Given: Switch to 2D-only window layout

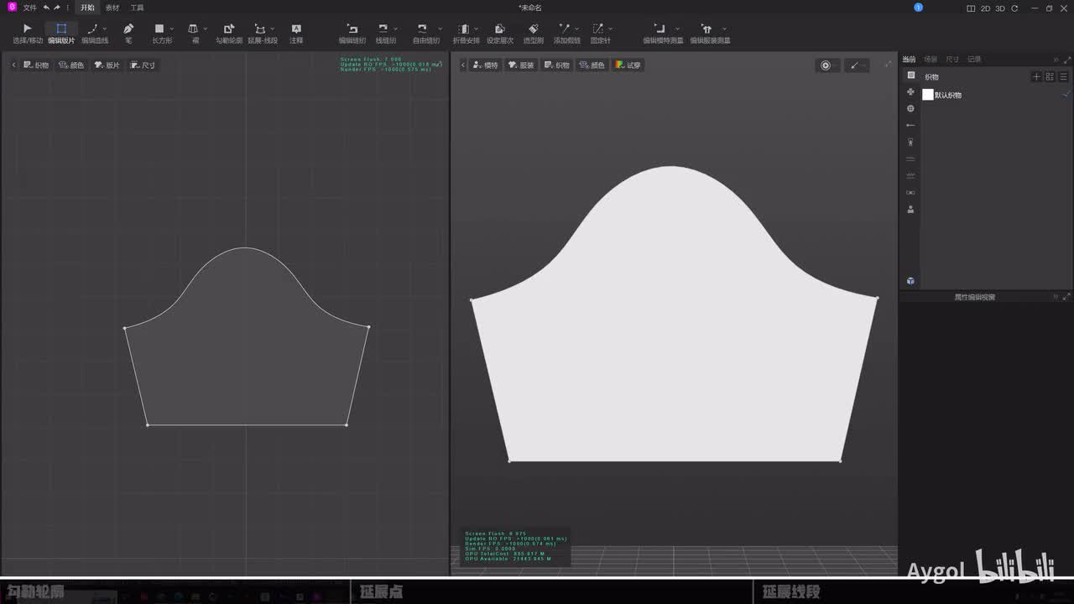Looking at the screenshot, I should (x=986, y=8).
